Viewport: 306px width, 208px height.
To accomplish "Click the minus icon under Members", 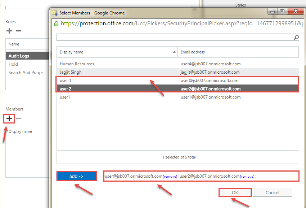I will coord(18,118).
